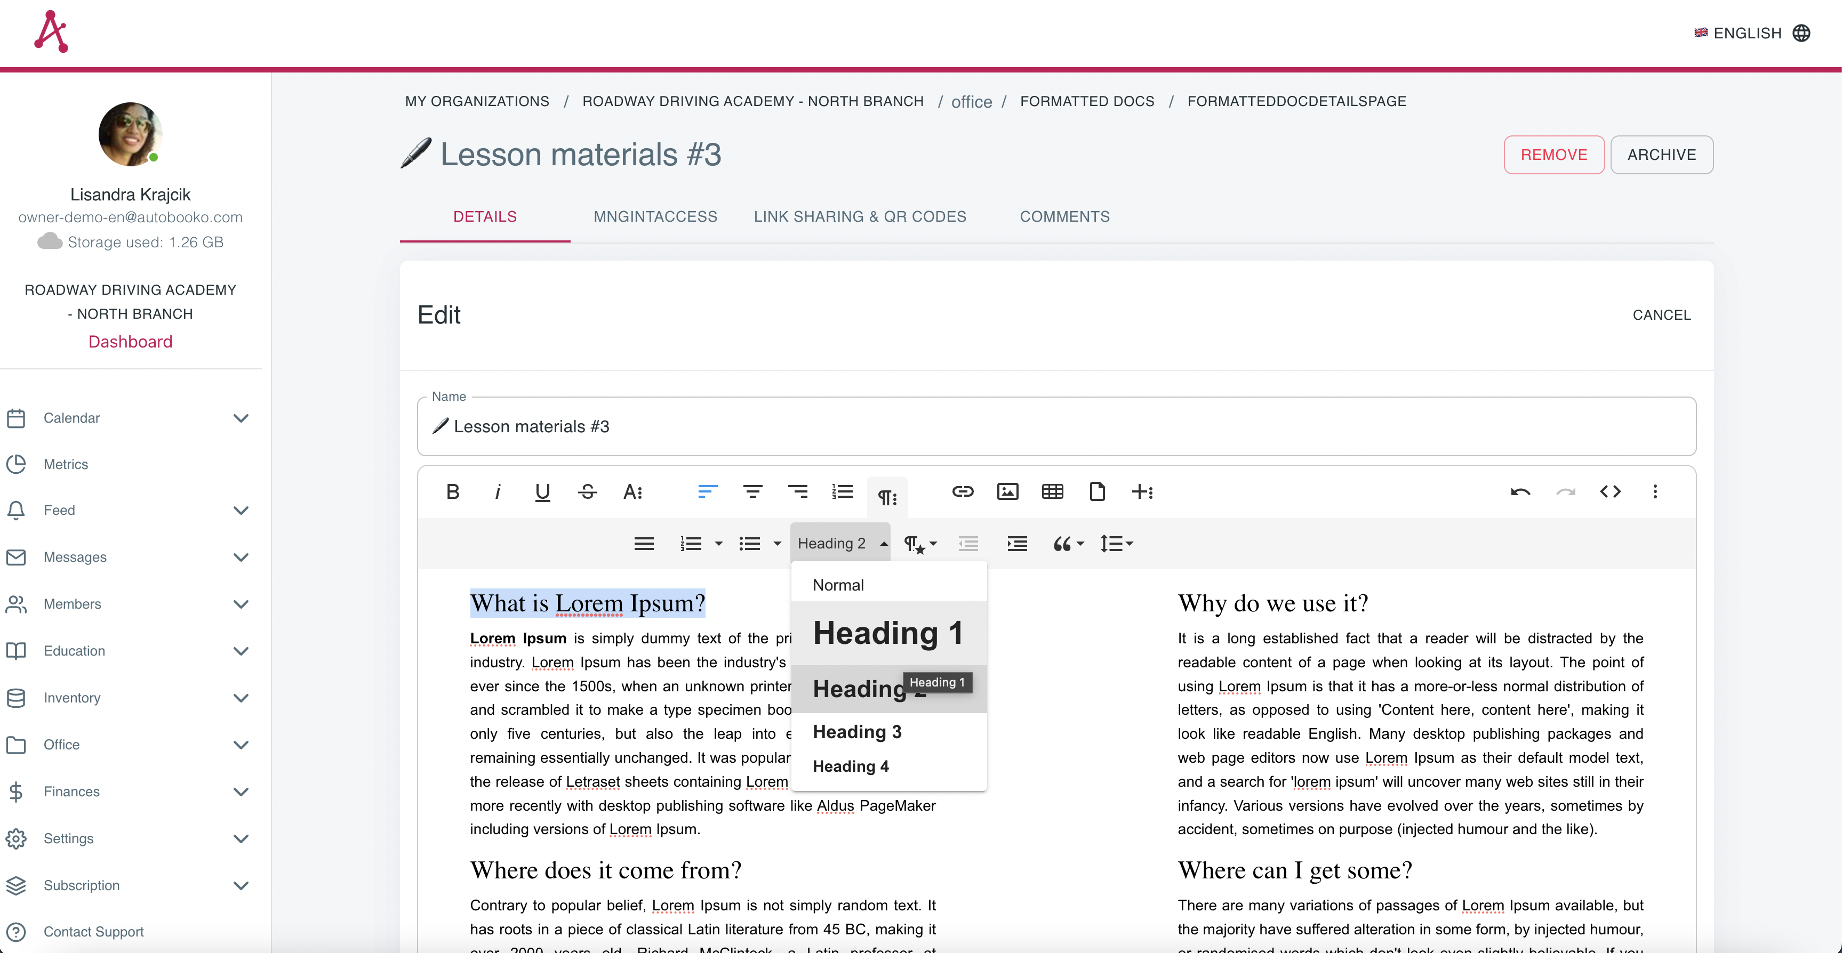Switch to the COMMENTS tab

1065,216
